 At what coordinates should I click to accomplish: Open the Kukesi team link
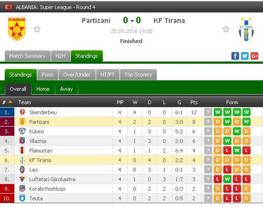tap(37, 132)
